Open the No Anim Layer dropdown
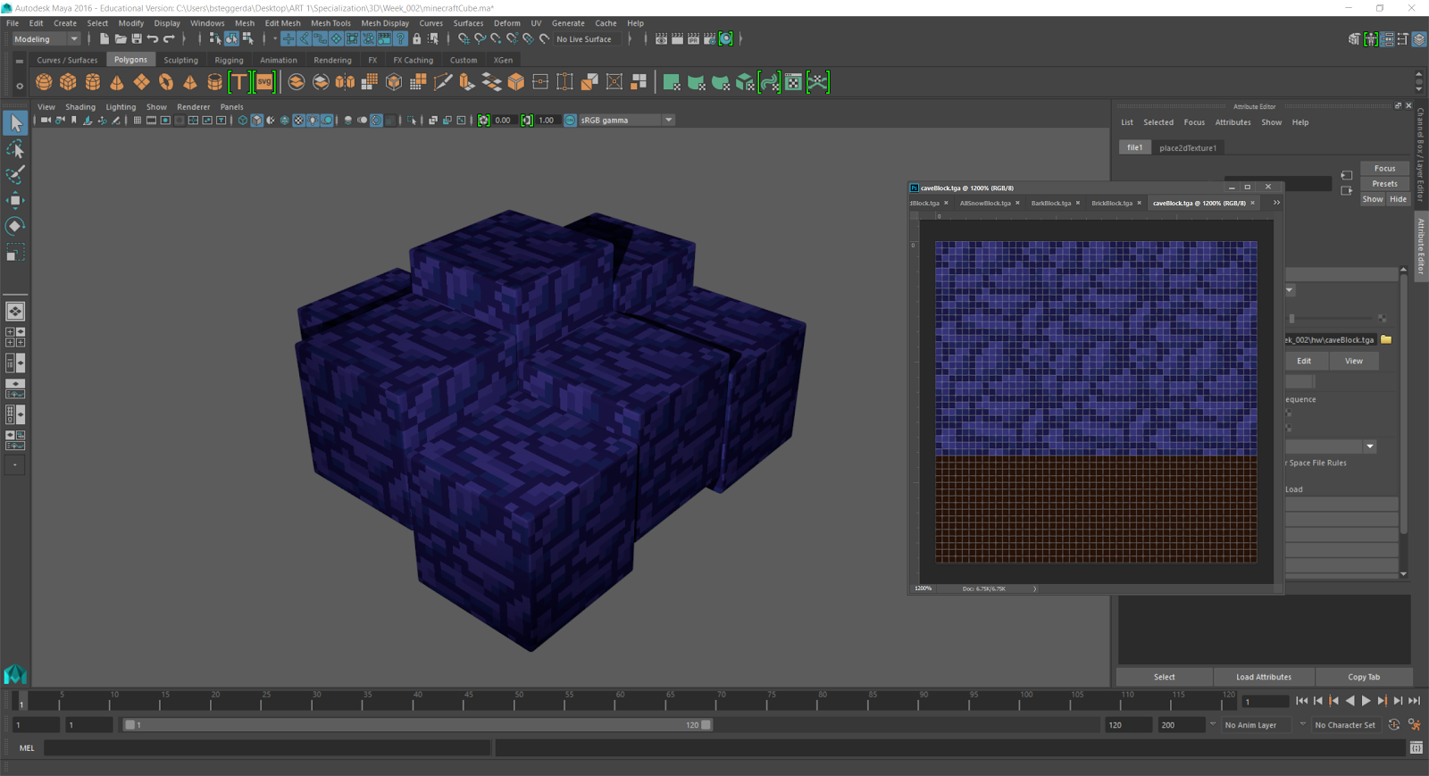 click(1257, 725)
